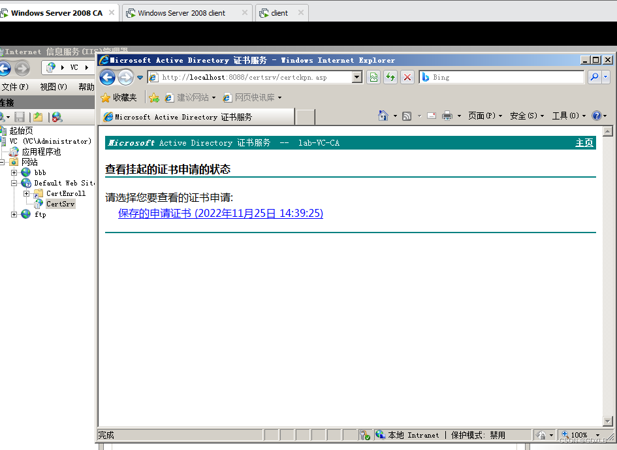Click the add to favorites bar icon
Viewport: 617px width, 450px height.
[154, 97]
